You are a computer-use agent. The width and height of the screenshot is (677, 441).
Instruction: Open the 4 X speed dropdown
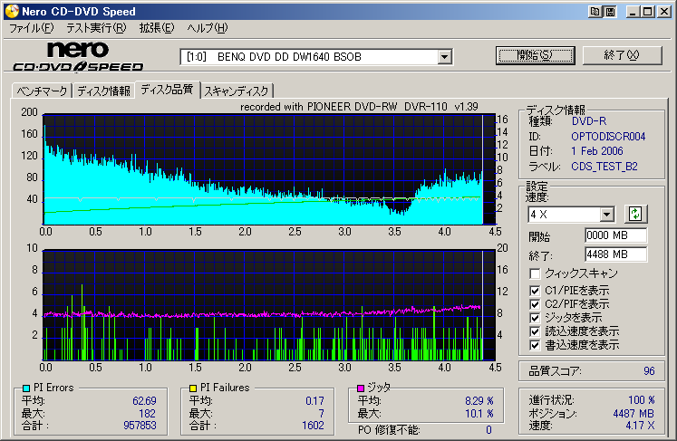pos(606,214)
